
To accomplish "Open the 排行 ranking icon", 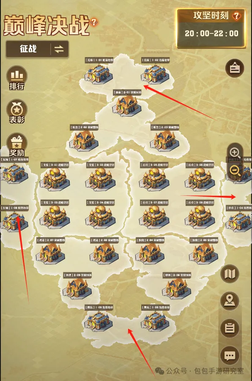I will click(x=16, y=78).
